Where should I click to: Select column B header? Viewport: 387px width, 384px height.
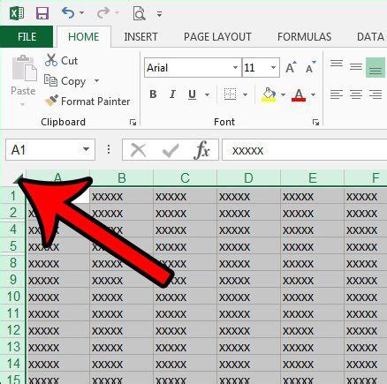pyautogui.click(x=122, y=177)
